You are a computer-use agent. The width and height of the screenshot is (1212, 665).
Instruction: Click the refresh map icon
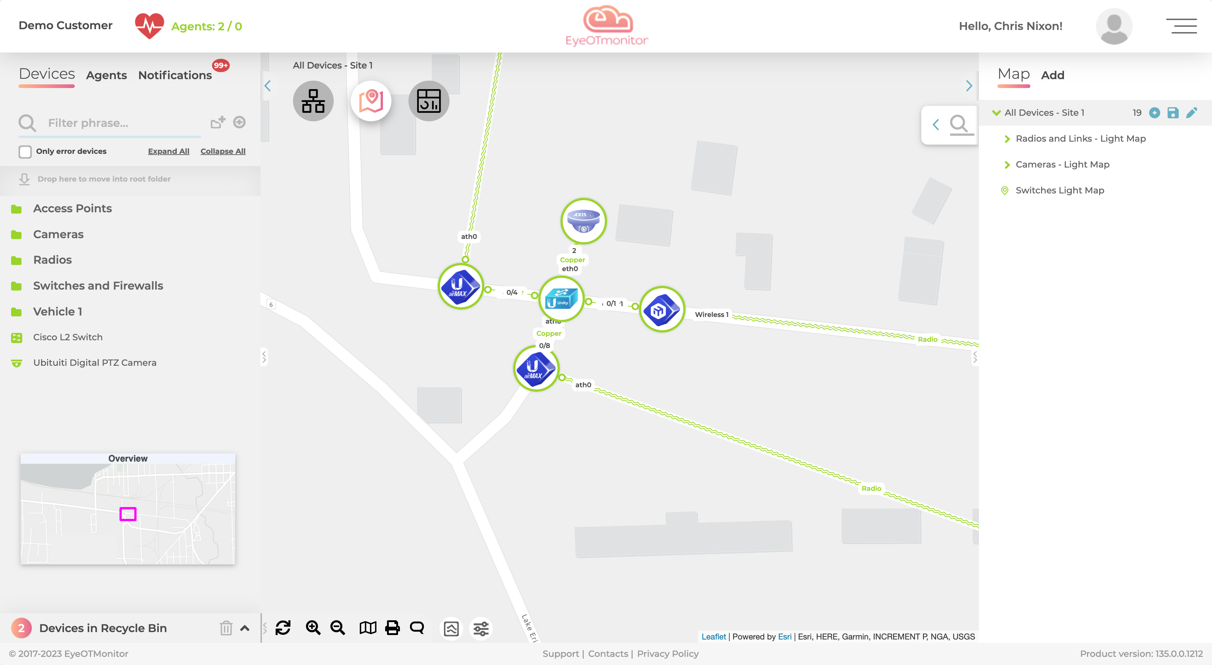(283, 628)
